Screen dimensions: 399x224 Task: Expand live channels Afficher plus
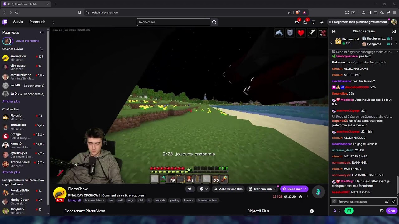tap(11, 172)
